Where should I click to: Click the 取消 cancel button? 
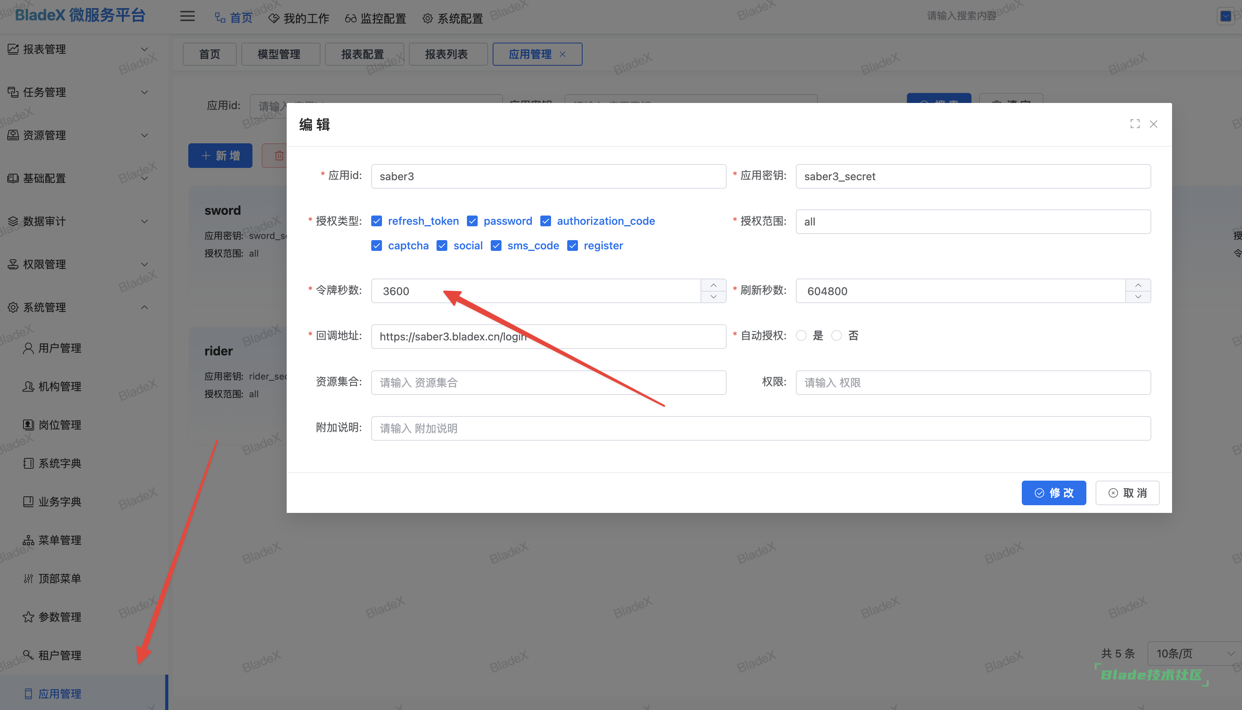click(x=1127, y=493)
